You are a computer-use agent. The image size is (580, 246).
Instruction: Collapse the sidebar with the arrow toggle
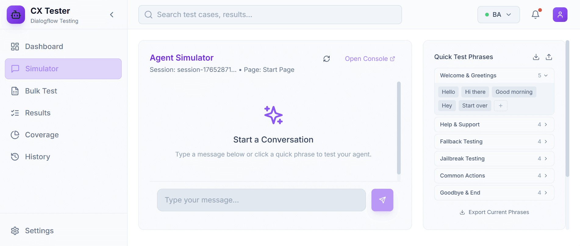(x=112, y=14)
